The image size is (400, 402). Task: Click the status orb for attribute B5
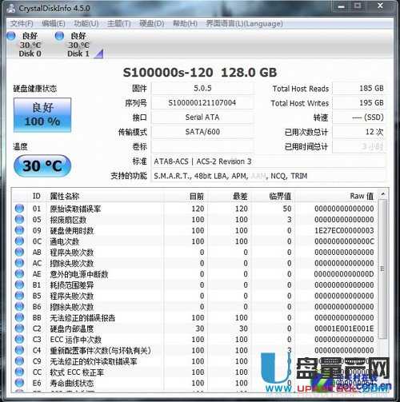tap(19, 296)
